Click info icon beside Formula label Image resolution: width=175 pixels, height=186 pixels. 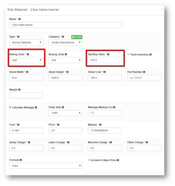click(21, 160)
